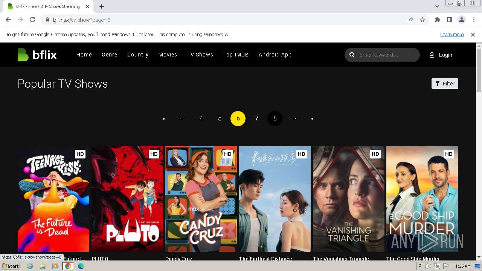482x271 pixels.
Task: Close the BFlix browser tab
Action: pyautogui.click(x=87, y=6)
